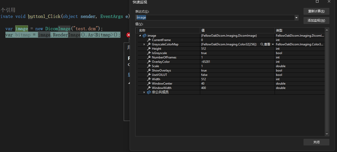Click the scrollbar down arrow in the value list
The height and width of the screenshot is (152, 337).
326,134
